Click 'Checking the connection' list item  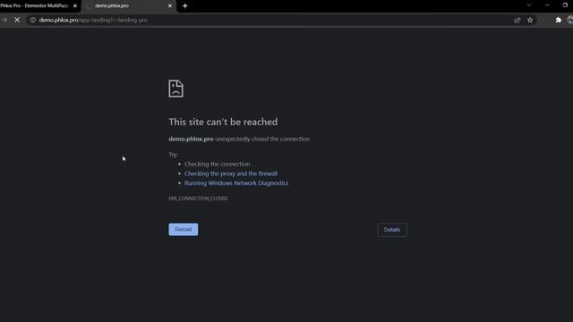tap(217, 164)
